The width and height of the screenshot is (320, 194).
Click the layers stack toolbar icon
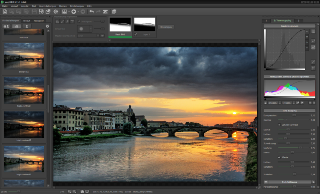[x=114, y=12]
